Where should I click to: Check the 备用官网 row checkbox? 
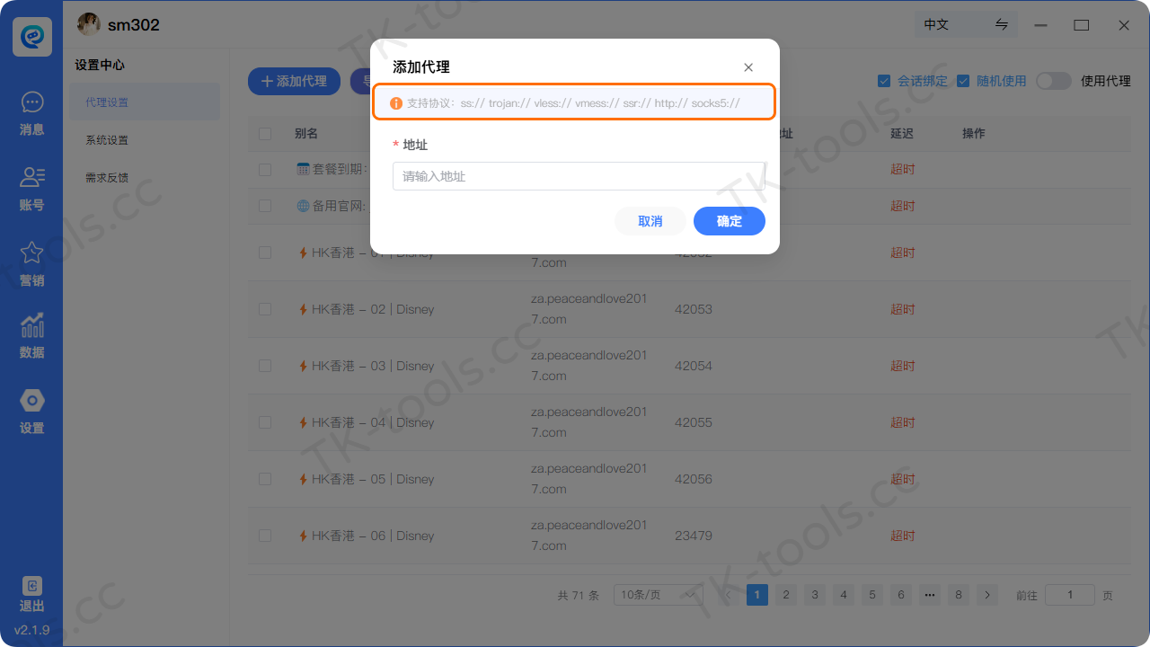pos(265,206)
